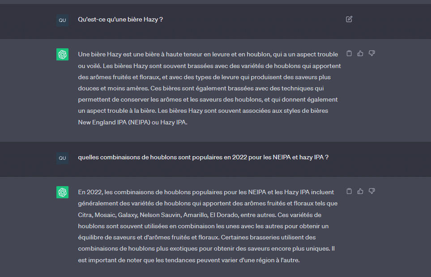
Task: Click the line starting "Une bière Hazy est"
Action: [208, 55]
